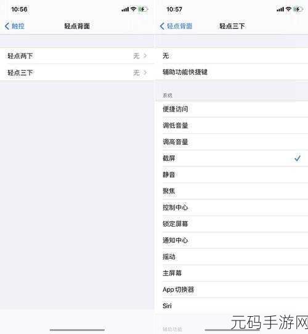Open 轻点三下 setting row
This screenshot has height=334, width=308.
[x=77, y=73]
